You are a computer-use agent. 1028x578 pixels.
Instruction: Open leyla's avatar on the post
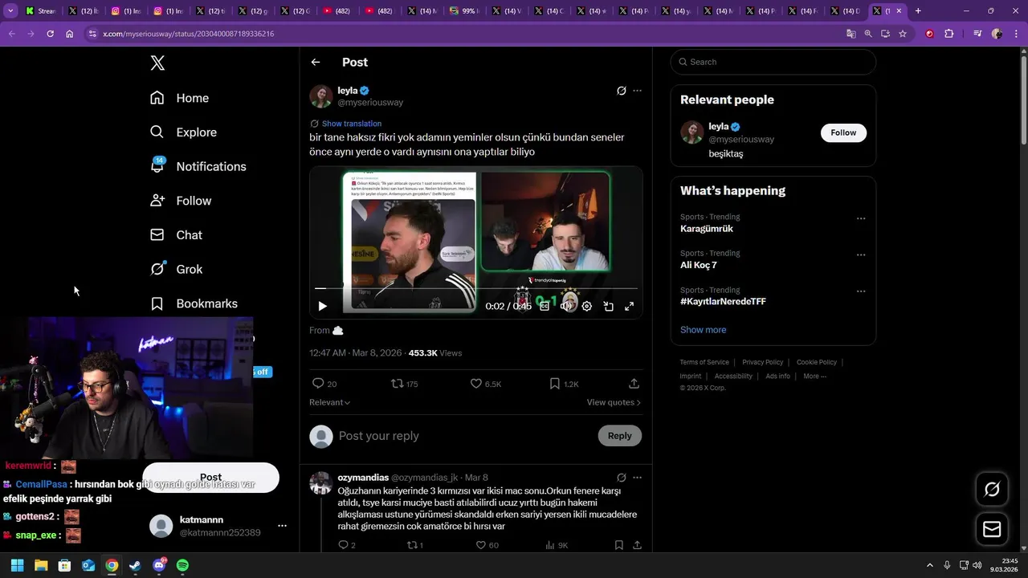pos(321,96)
